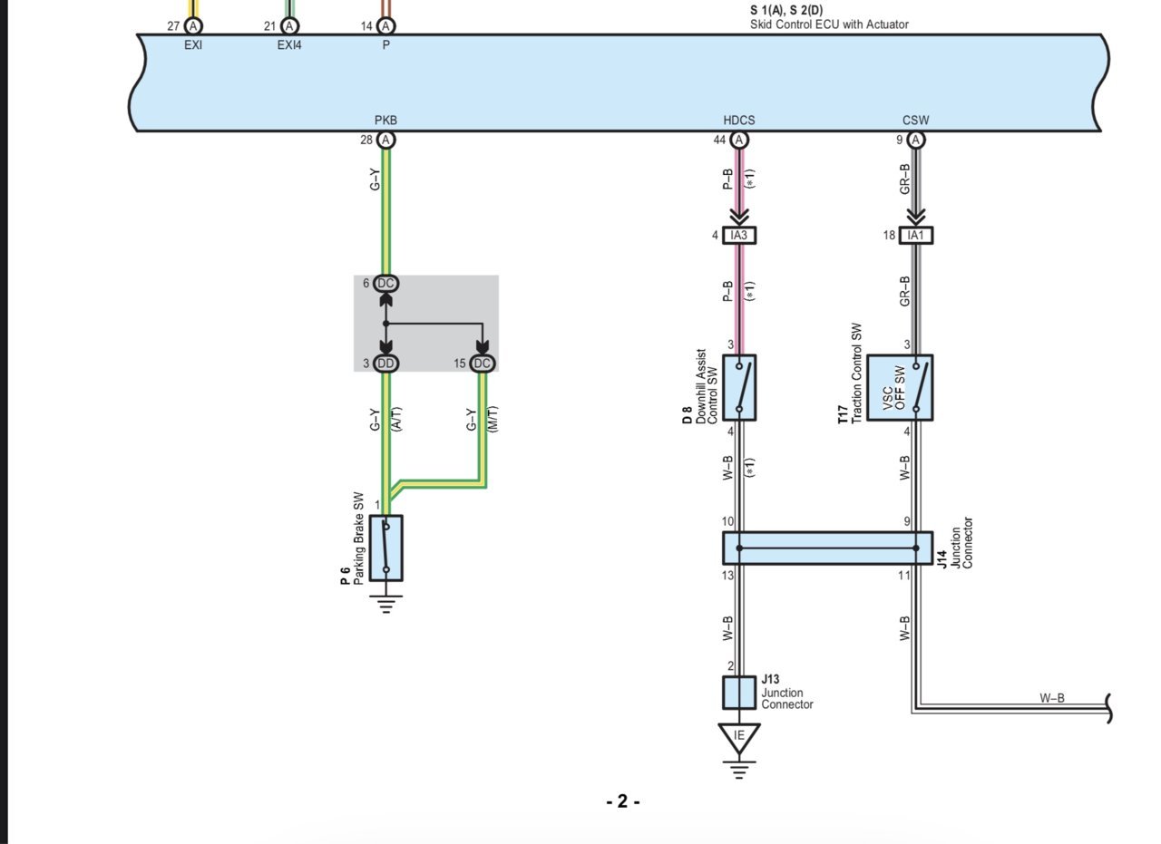This screenshot has height=844, width=1161.
Task: Click the DC connector oval at pin 6
Action: pyautogui.click(x=386, y=283)
